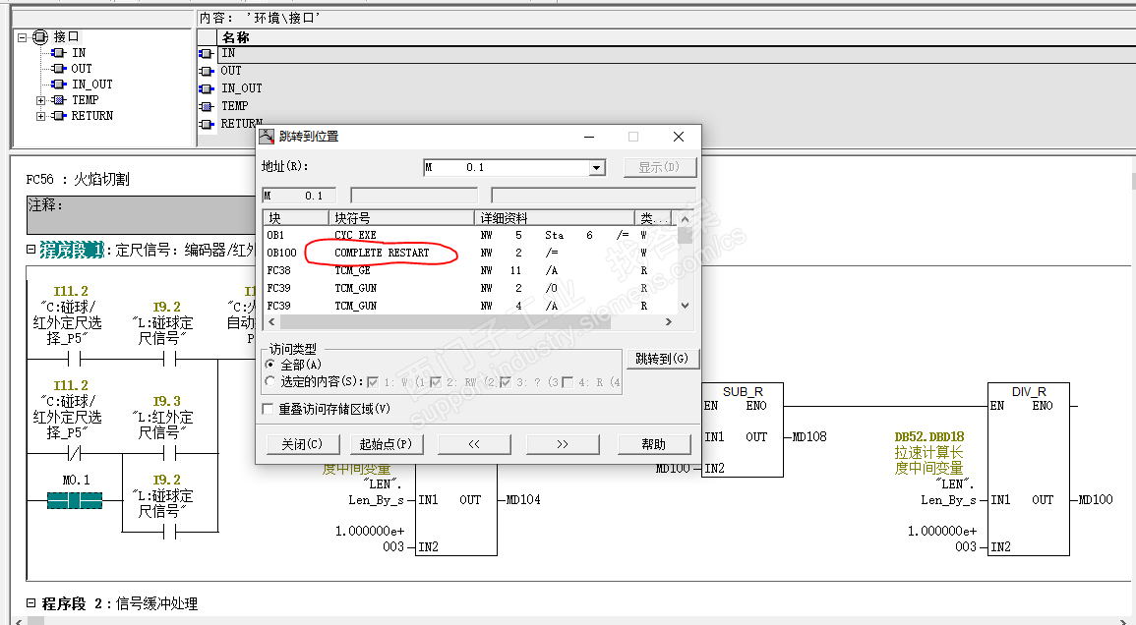The image size is (1136, 625).
Task: Select the M0.1 highlighted contact
Action: 75,500
